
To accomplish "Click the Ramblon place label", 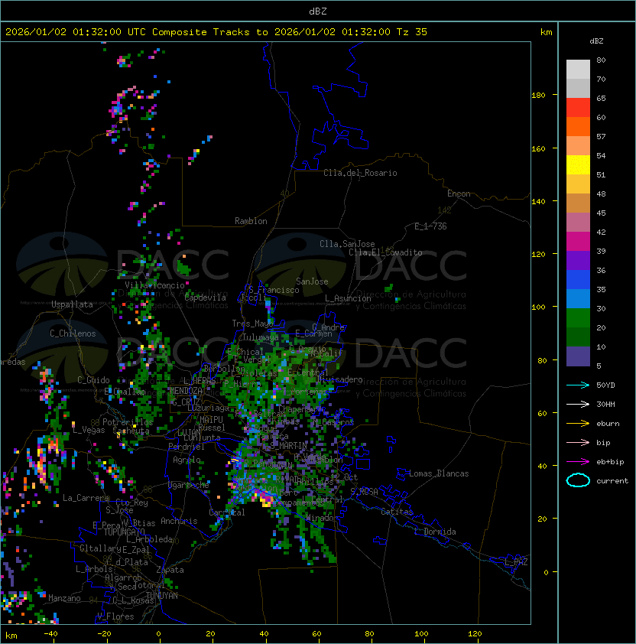I will (251, 221).
